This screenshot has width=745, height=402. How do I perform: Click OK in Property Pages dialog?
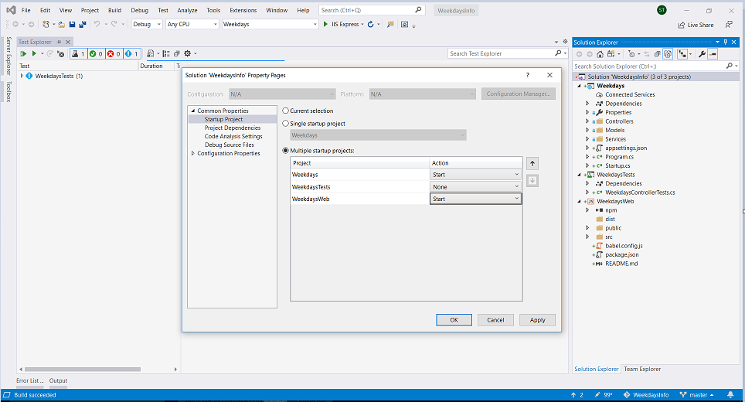(454, 320)
